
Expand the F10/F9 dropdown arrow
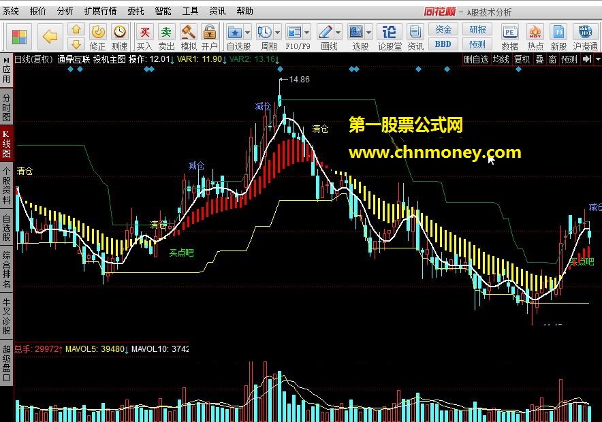tap(306, 33)
